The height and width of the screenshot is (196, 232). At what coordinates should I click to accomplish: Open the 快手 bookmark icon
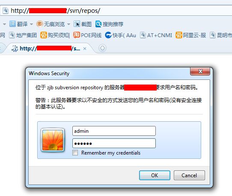(108, 35)
